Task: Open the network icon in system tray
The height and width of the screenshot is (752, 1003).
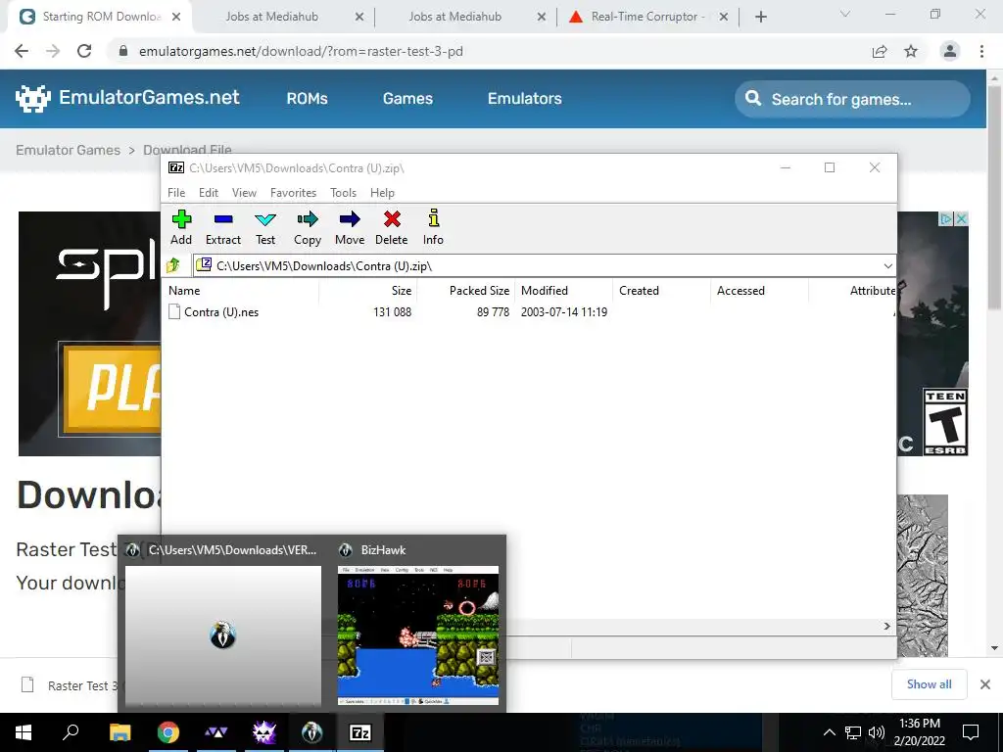Action: (x=853, y=732)
